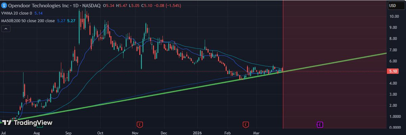
Task: Click the open price O5.34 value
Action: pos(109,6)
